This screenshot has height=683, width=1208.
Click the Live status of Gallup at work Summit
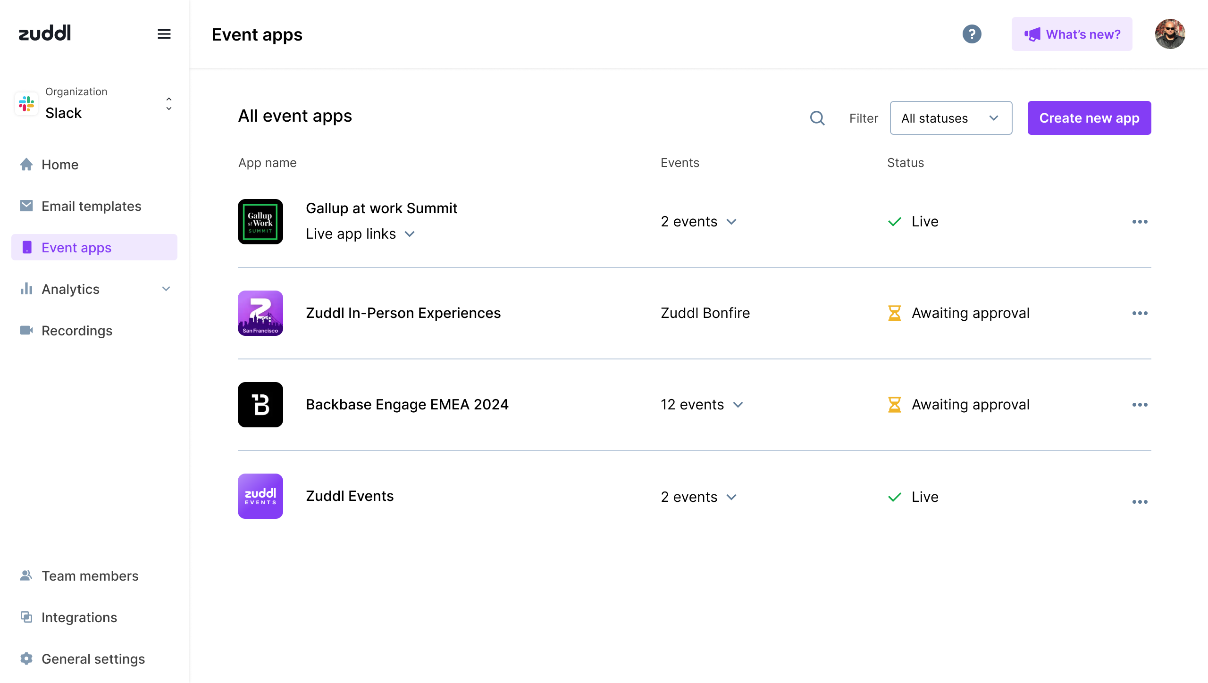pyautogui.click(x=925, y=221)
